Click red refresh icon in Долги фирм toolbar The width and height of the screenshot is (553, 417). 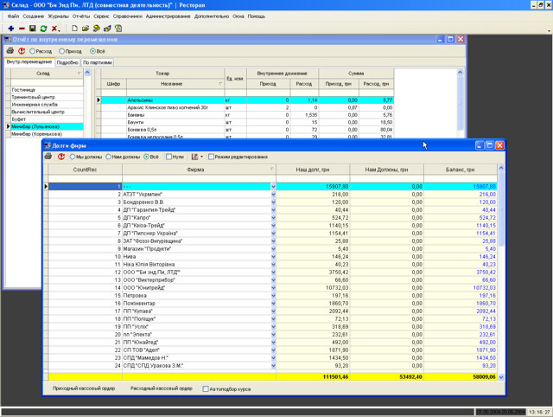(61, 157)
